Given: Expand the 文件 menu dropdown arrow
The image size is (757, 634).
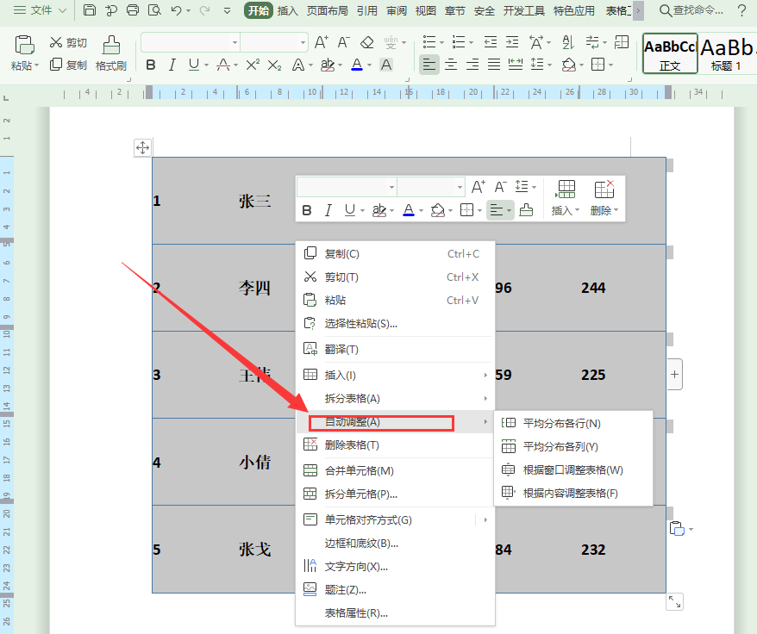Looking at the screenshot, I should coord(62,10).
